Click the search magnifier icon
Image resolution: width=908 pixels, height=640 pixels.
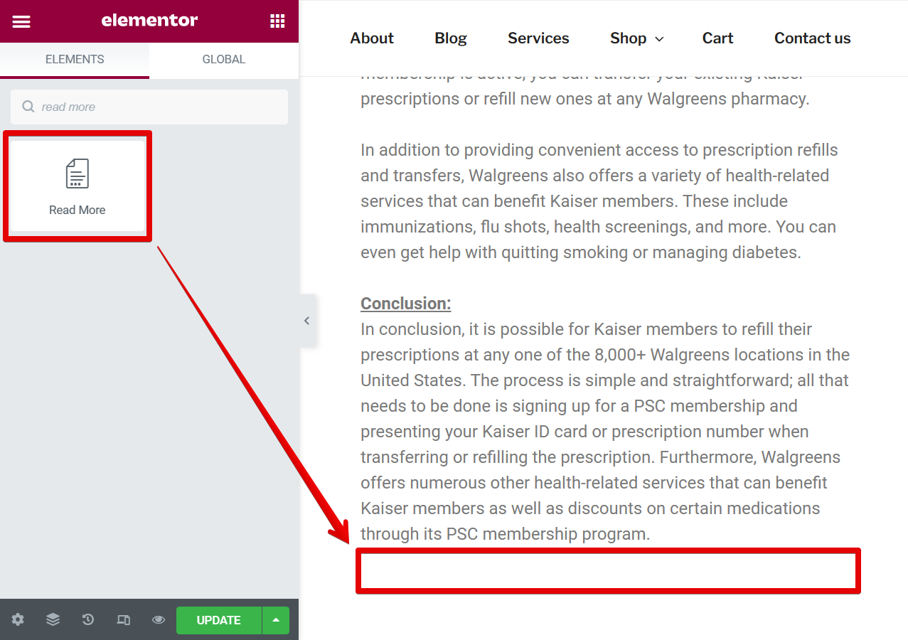pos(28,107)
